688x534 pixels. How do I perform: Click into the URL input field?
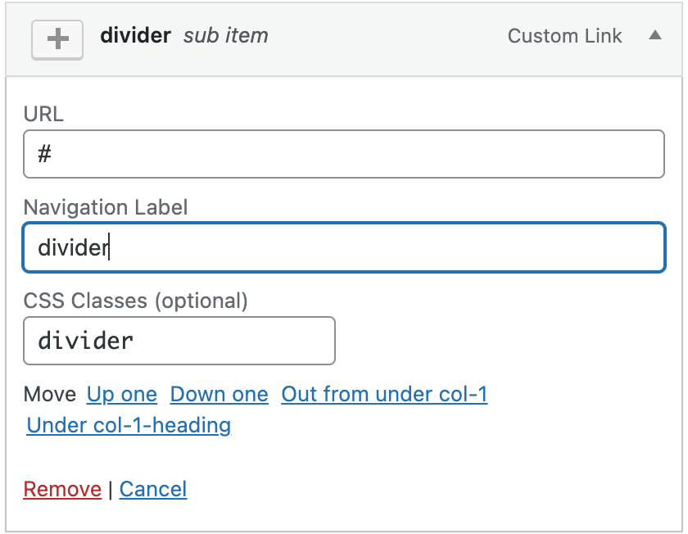343,154
